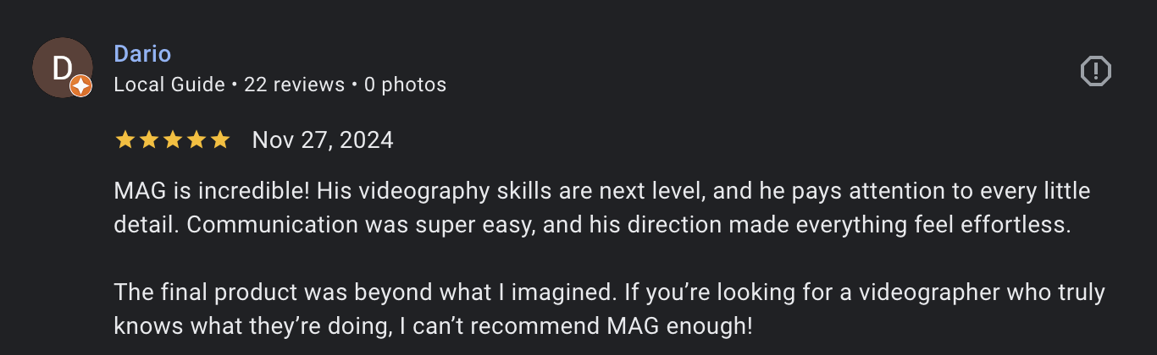Click the line starting 'MAG is incredible!'
Screen dimensions: 1157x355
tap(601, 192)
